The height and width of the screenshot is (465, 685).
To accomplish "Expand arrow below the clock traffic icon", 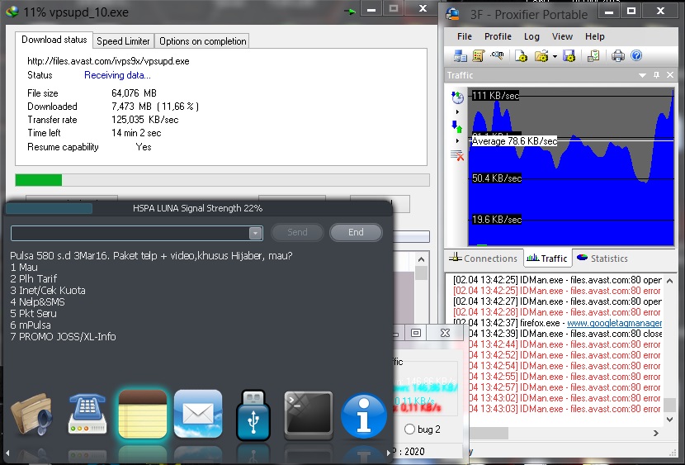I will click(457, 112).
